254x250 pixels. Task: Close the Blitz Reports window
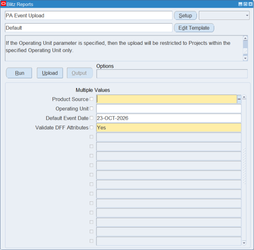pos(250,4)
